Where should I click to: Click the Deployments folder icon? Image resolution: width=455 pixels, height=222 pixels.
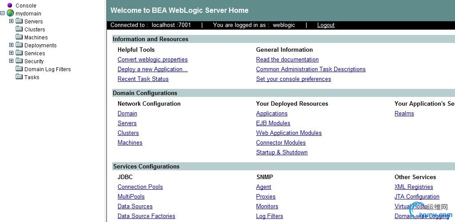(19, 45)
